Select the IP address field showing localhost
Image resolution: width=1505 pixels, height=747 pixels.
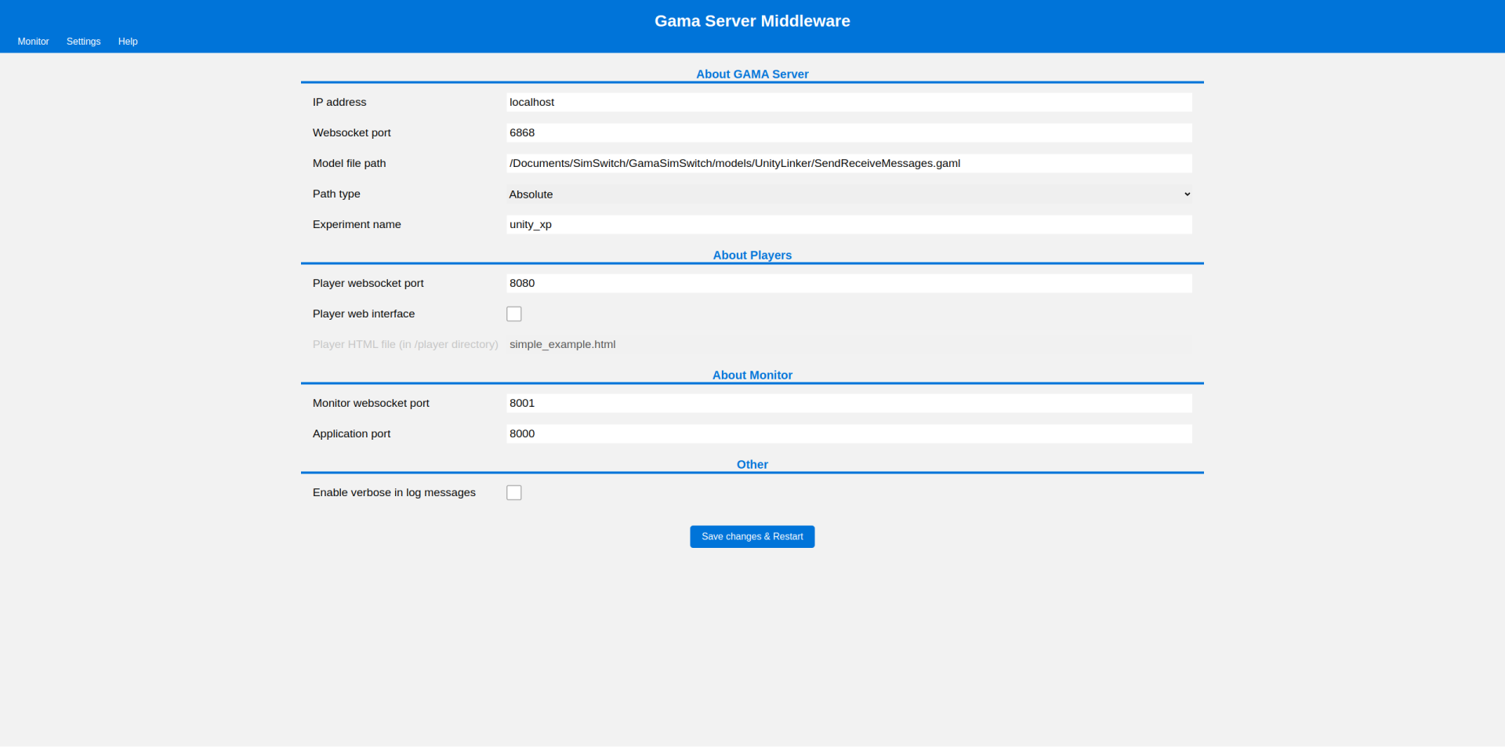[849, 102]
